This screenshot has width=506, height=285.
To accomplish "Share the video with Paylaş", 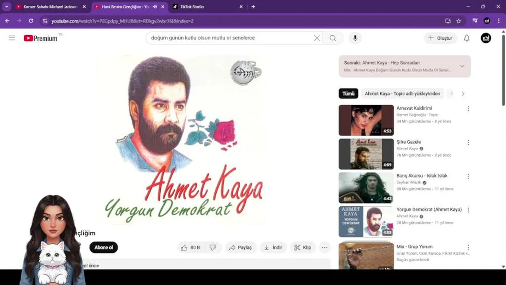I will pos(241,247).
